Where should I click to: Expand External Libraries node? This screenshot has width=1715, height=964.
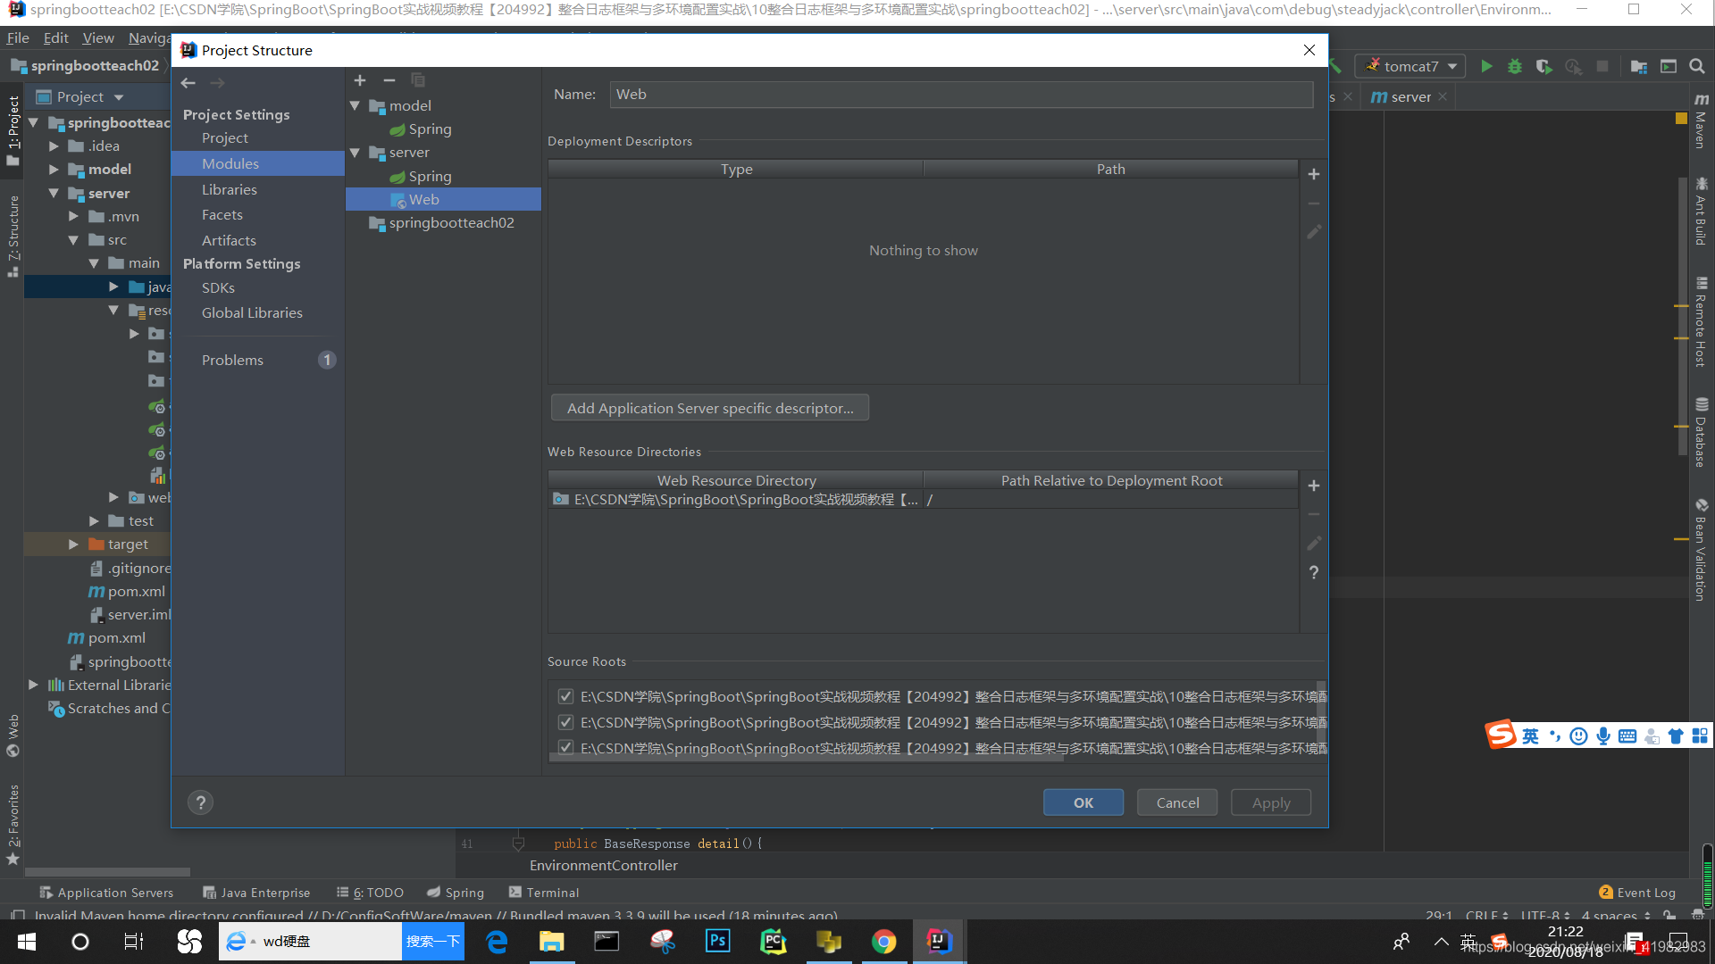coord(33,686)
